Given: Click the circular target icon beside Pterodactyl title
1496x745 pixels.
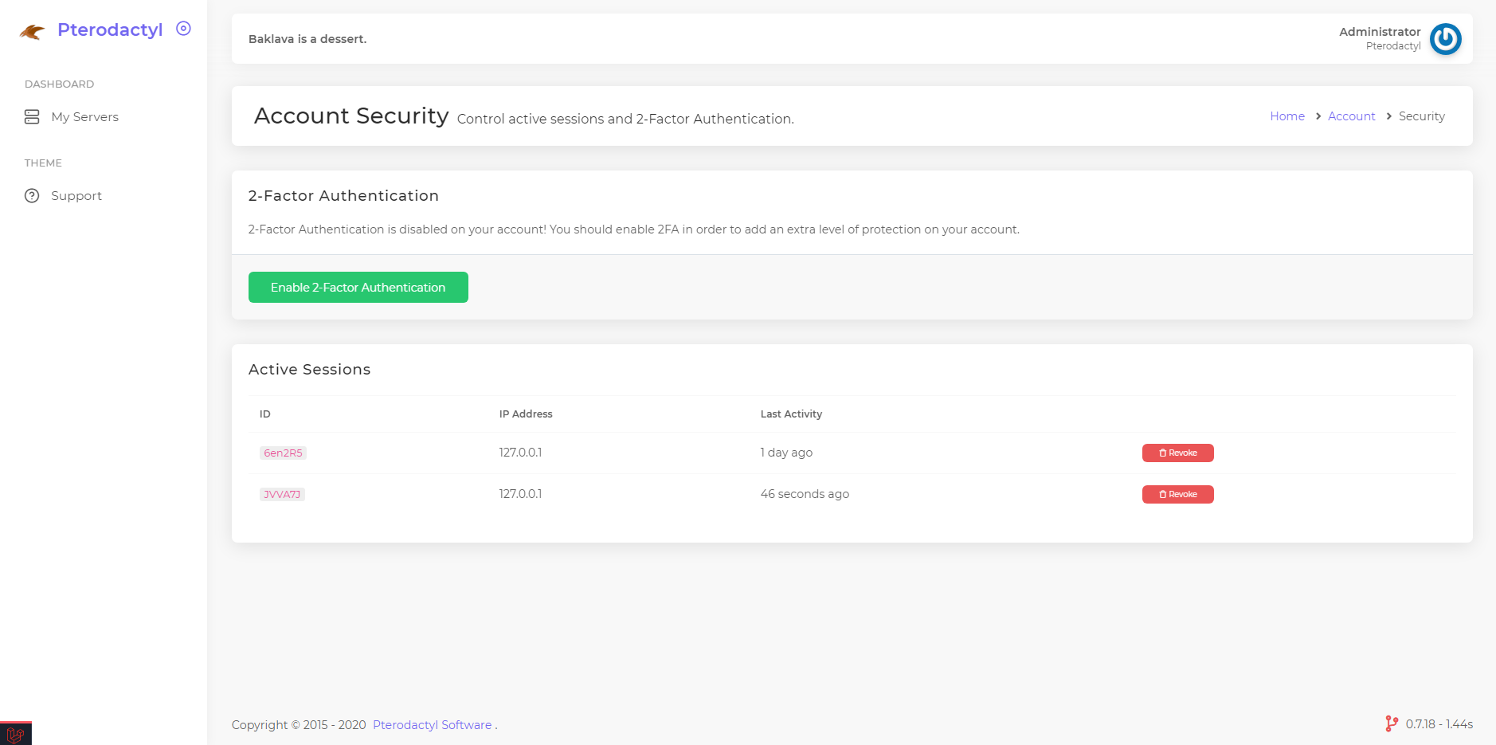Looking at the screenshot, I should [183, 29].
